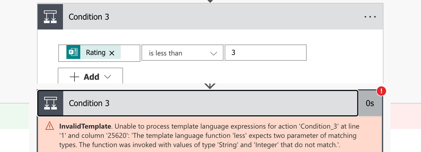Image resolution: width=421 pixels, height=152 pixels.
Task: Click the condition icon on the upper Condition 3 card
Action: click(50, 17)
